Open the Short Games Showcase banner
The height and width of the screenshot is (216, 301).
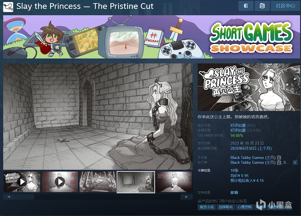coord(151,37)
